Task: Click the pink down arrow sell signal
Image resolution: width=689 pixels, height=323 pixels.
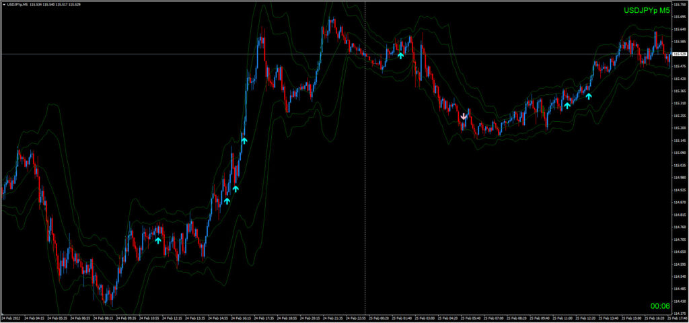Action: pyautogui.click(x=464, y=116)
